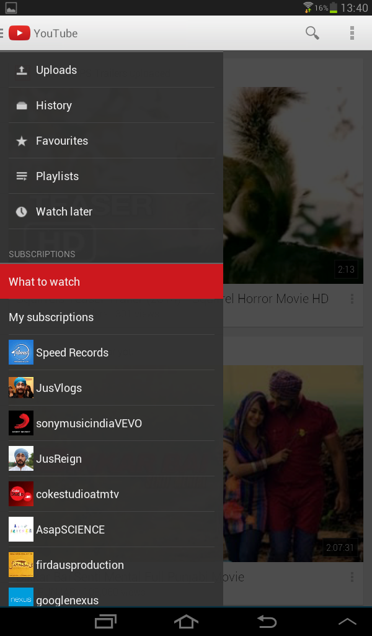This screenshot has height=636, width=372.
Task: Tap the YouTube logo to close drawer
Action: coord(19,33)
